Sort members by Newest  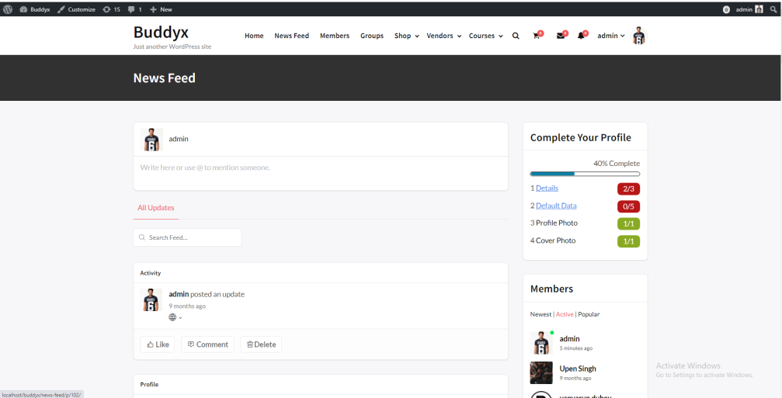pyautogui.click(x=540, y=314)
